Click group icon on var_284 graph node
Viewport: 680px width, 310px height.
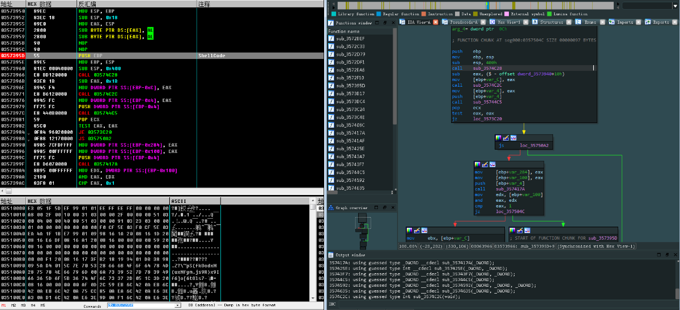click(x=493, y=164)
